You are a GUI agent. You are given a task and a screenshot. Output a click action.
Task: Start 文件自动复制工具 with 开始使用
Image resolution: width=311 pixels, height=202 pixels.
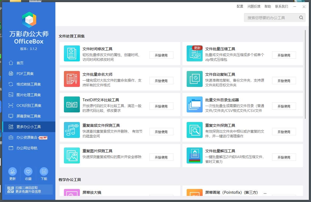coord(284,81)
